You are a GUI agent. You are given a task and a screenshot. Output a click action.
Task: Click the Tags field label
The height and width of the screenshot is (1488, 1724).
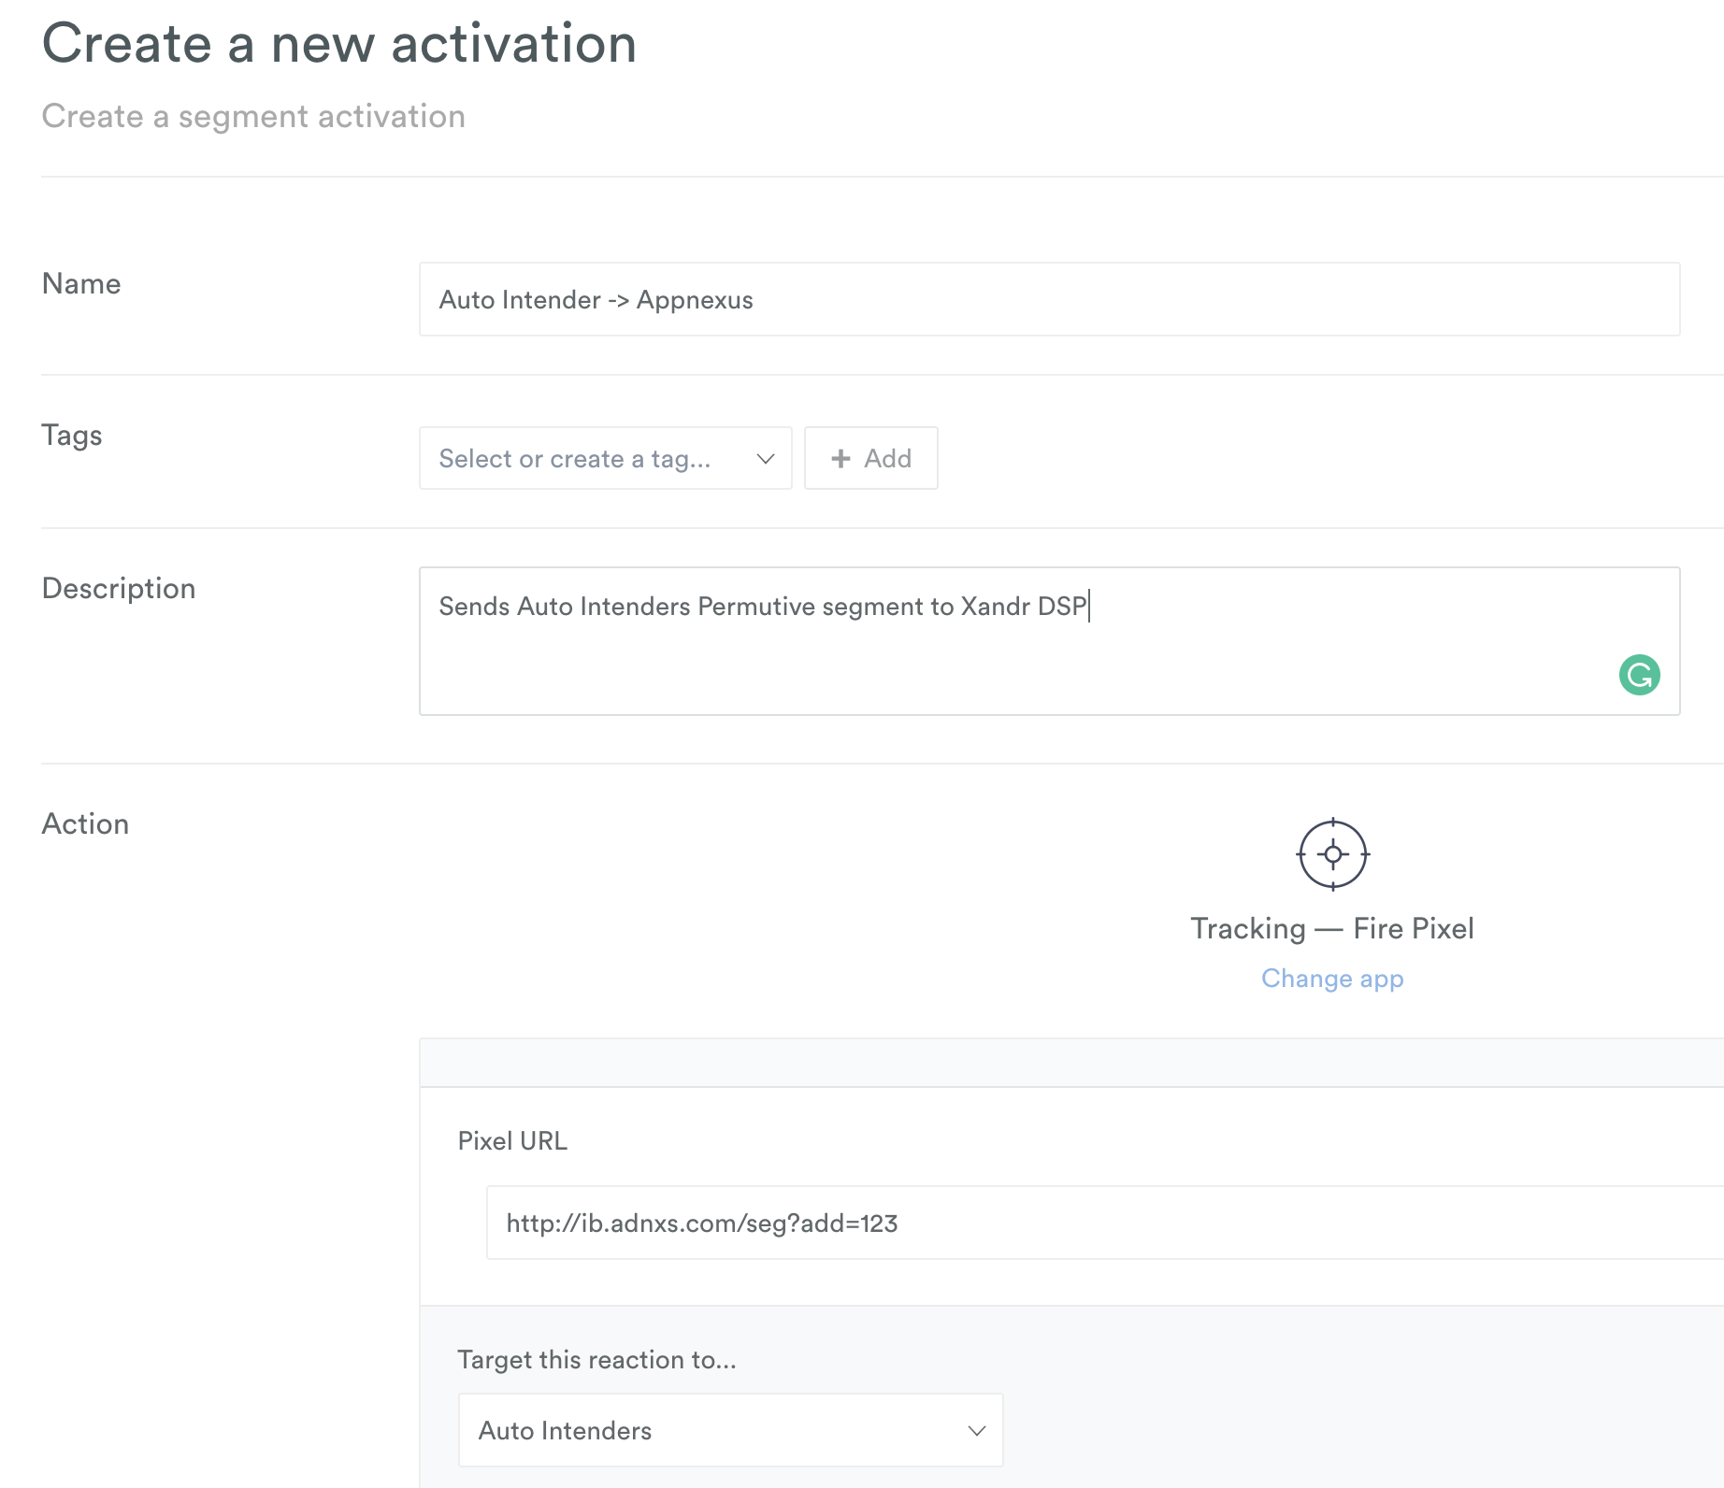pos(72,436)
